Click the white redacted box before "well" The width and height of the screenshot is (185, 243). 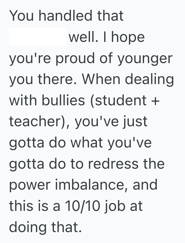click(x=37, y=37)
